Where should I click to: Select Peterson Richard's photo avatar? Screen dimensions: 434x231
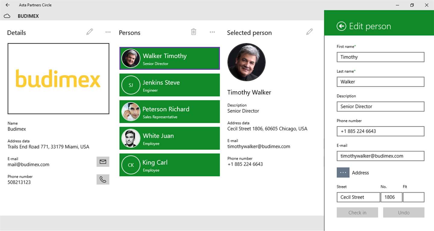[x=131, y=112]
